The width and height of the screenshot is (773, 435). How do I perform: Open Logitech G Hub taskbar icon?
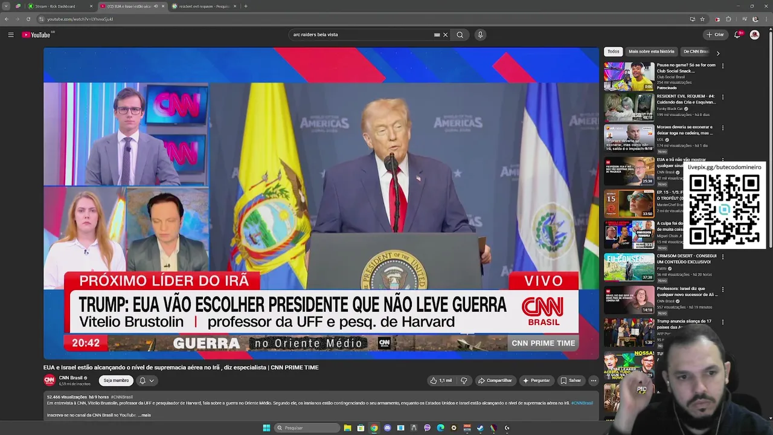[x=507, y=428]
